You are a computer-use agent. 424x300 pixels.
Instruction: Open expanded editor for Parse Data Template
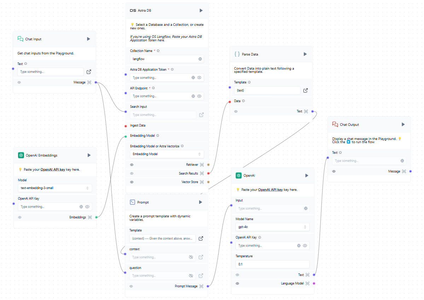point(306,90)
